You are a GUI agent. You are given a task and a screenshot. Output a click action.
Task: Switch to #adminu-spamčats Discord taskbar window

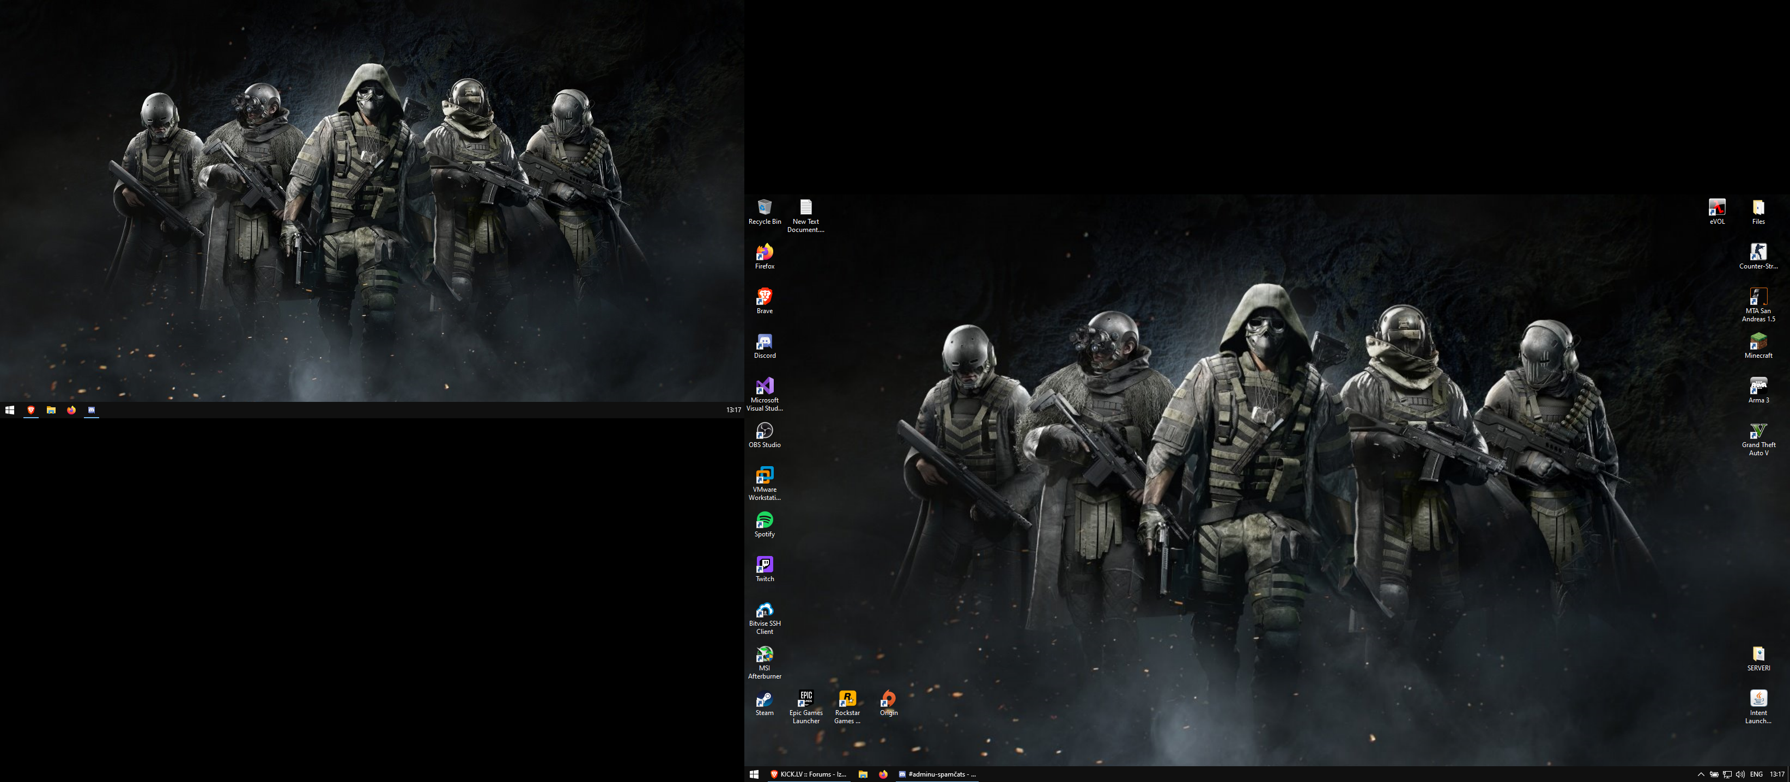tap(937, 774)
